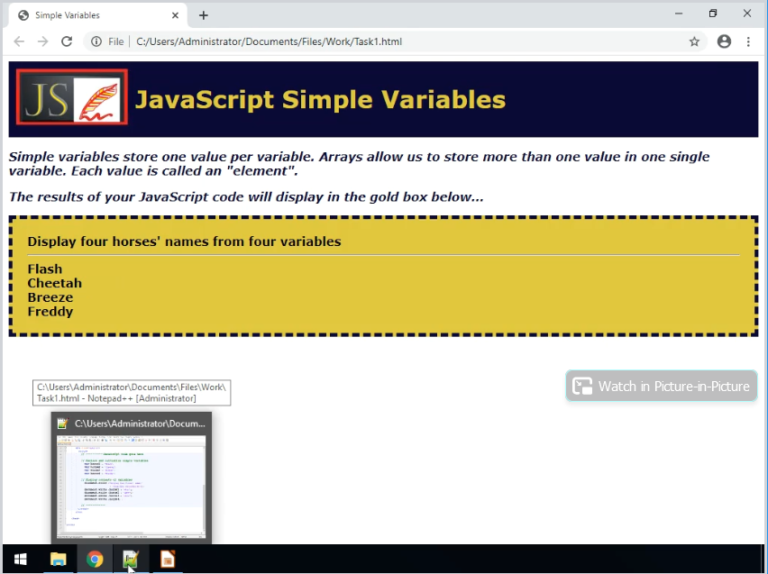Open the Chrome profile avatar menu
The width and height of the screenshot is (768, 574).
click(x=724, y=41)
